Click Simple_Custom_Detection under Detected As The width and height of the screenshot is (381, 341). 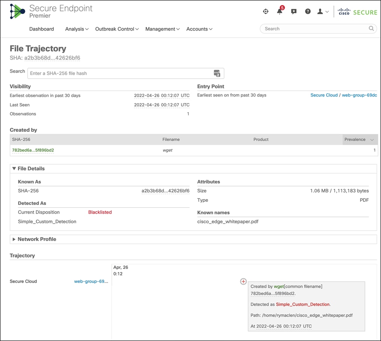coord(47,222)
